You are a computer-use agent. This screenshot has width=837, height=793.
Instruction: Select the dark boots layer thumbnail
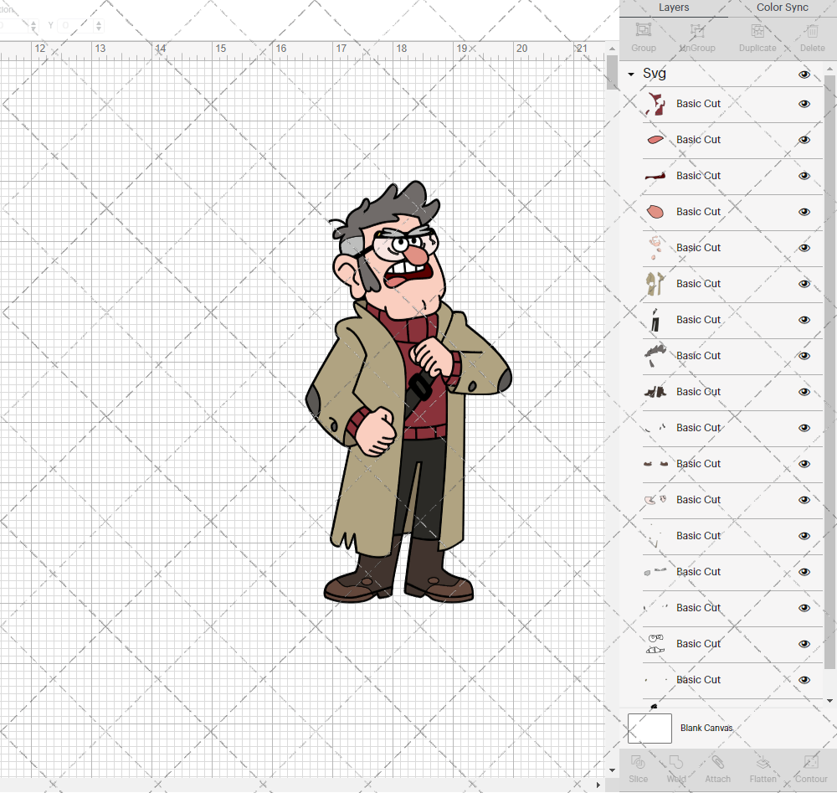[x=655, y=392]
